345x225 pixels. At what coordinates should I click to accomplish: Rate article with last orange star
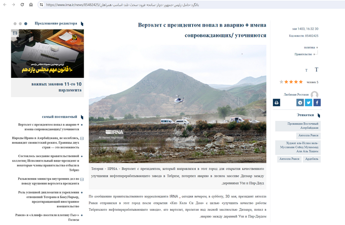[x=301, y=82]
